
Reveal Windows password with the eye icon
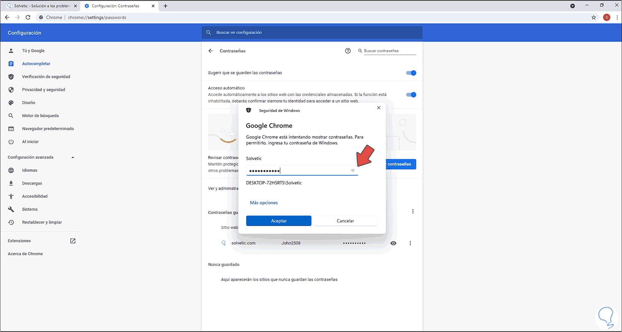coord(353,170)
